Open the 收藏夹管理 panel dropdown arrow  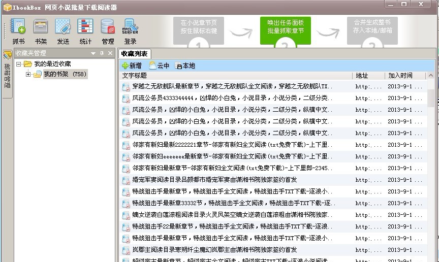93,53
